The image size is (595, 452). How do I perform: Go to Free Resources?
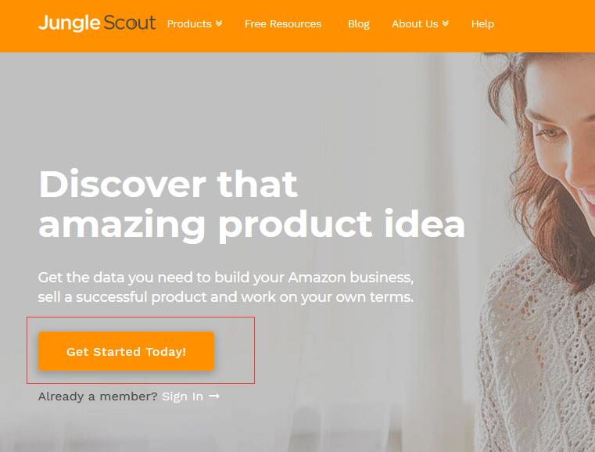283,24
